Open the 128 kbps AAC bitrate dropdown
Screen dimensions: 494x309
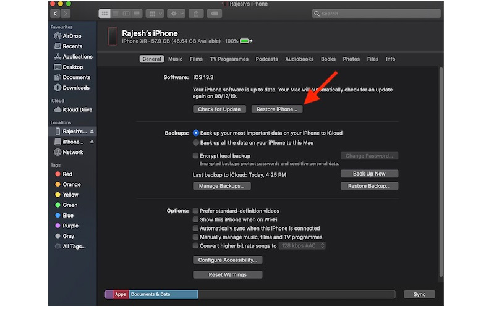point(302,245)
